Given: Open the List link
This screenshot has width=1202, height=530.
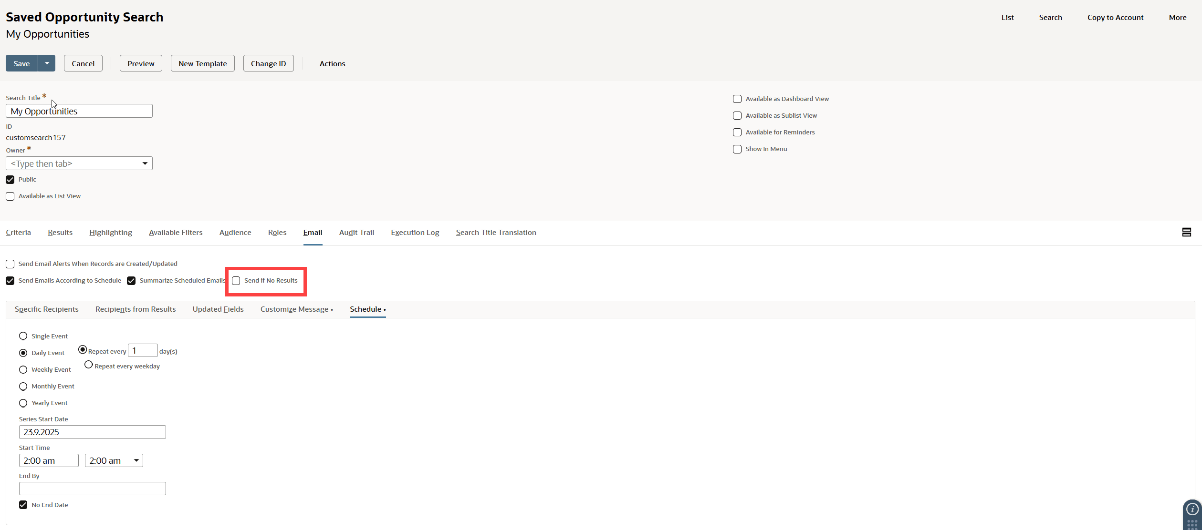Looking at the screenshot, I should [1007, 17].
